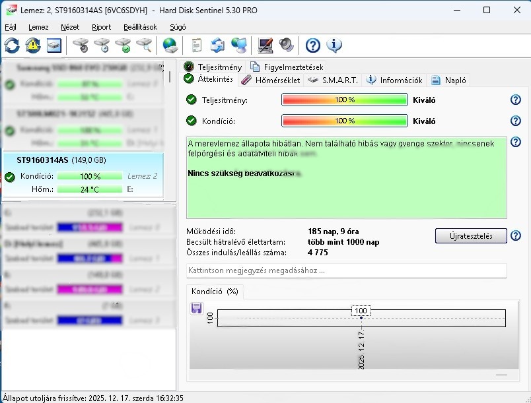This screenshot has height=403, width=531.
Task: Click the 24 °C temperature bar
Action: click(90, 189)
